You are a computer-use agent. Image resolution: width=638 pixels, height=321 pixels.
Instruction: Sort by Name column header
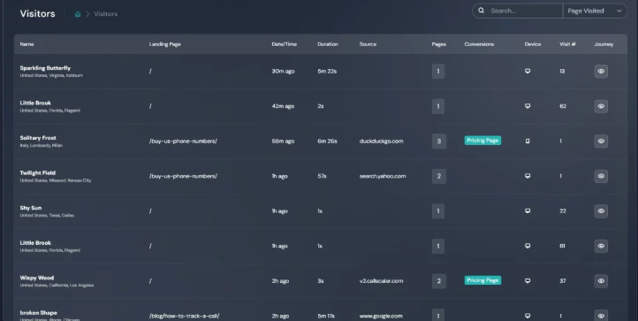27,44
